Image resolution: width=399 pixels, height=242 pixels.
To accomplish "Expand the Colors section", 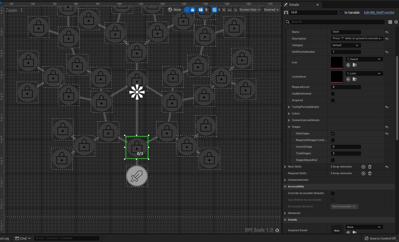I will coord(289,113).
